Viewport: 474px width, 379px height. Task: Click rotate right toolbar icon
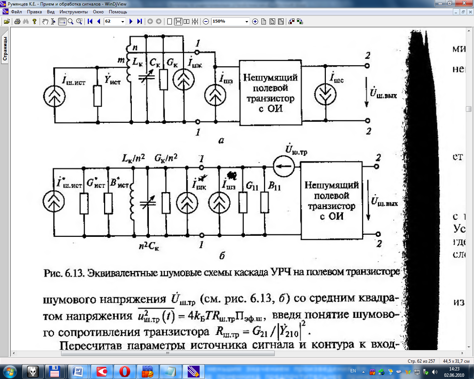pos(300,21)
